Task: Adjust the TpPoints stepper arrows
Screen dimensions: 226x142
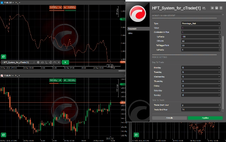Action: [219, 37]
